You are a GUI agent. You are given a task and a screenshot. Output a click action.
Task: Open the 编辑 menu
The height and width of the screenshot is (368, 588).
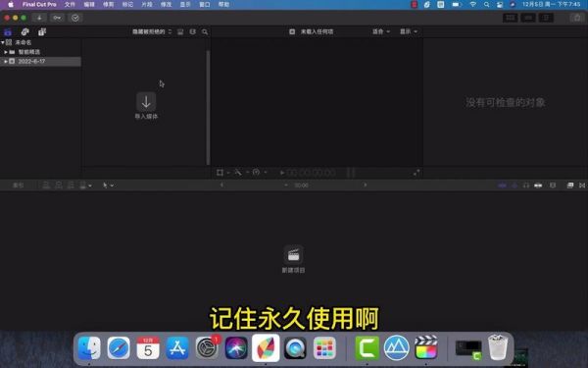coord(89,5)
